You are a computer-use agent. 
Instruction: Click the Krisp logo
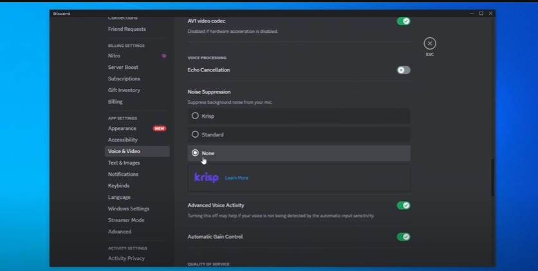pyautogui.click(x=206, y=178)
